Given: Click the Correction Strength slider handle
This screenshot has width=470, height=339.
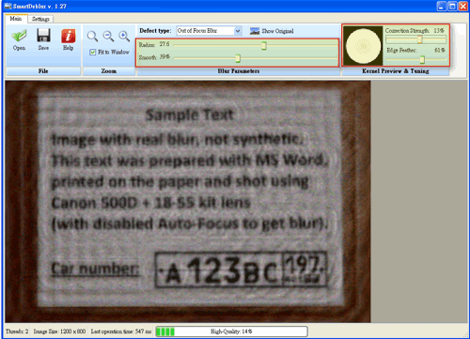Looking at the screenshot, I should coord(420,39).
